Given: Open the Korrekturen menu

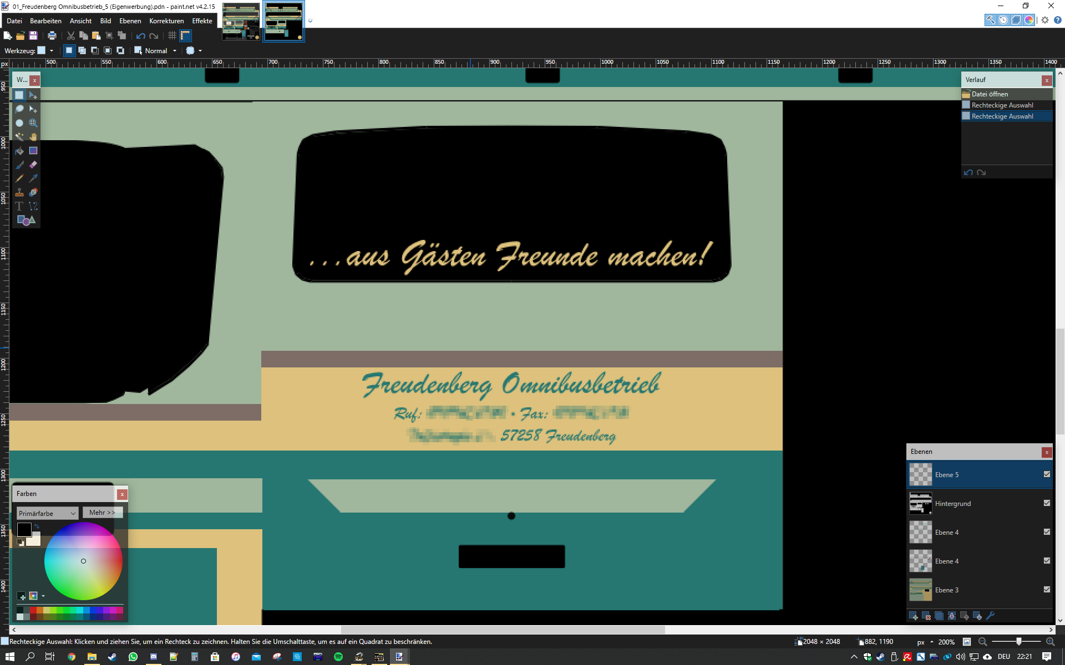Looking at the screenshot, I should click(x=166, y=21).
